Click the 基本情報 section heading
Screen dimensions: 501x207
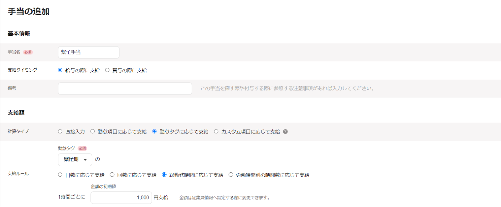19,33
